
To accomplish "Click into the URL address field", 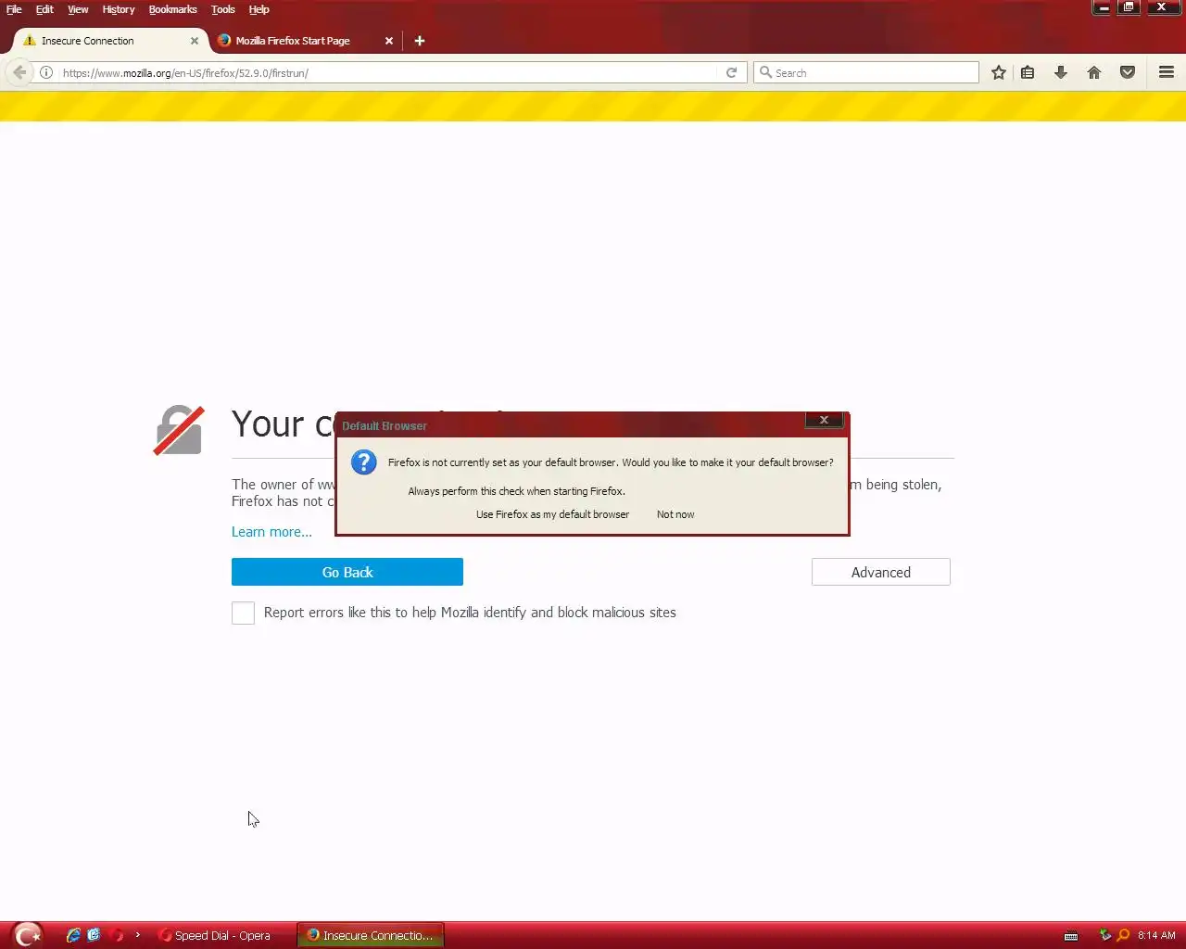I will click(389, 72).
